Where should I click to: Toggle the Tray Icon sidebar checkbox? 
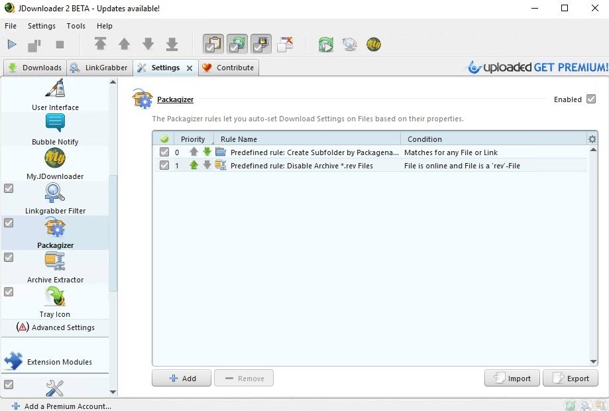coord(9,292)
